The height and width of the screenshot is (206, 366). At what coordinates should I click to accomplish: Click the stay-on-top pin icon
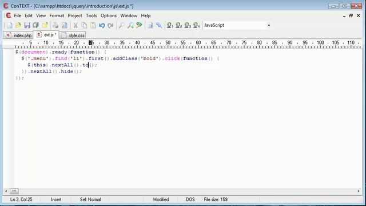159,25
